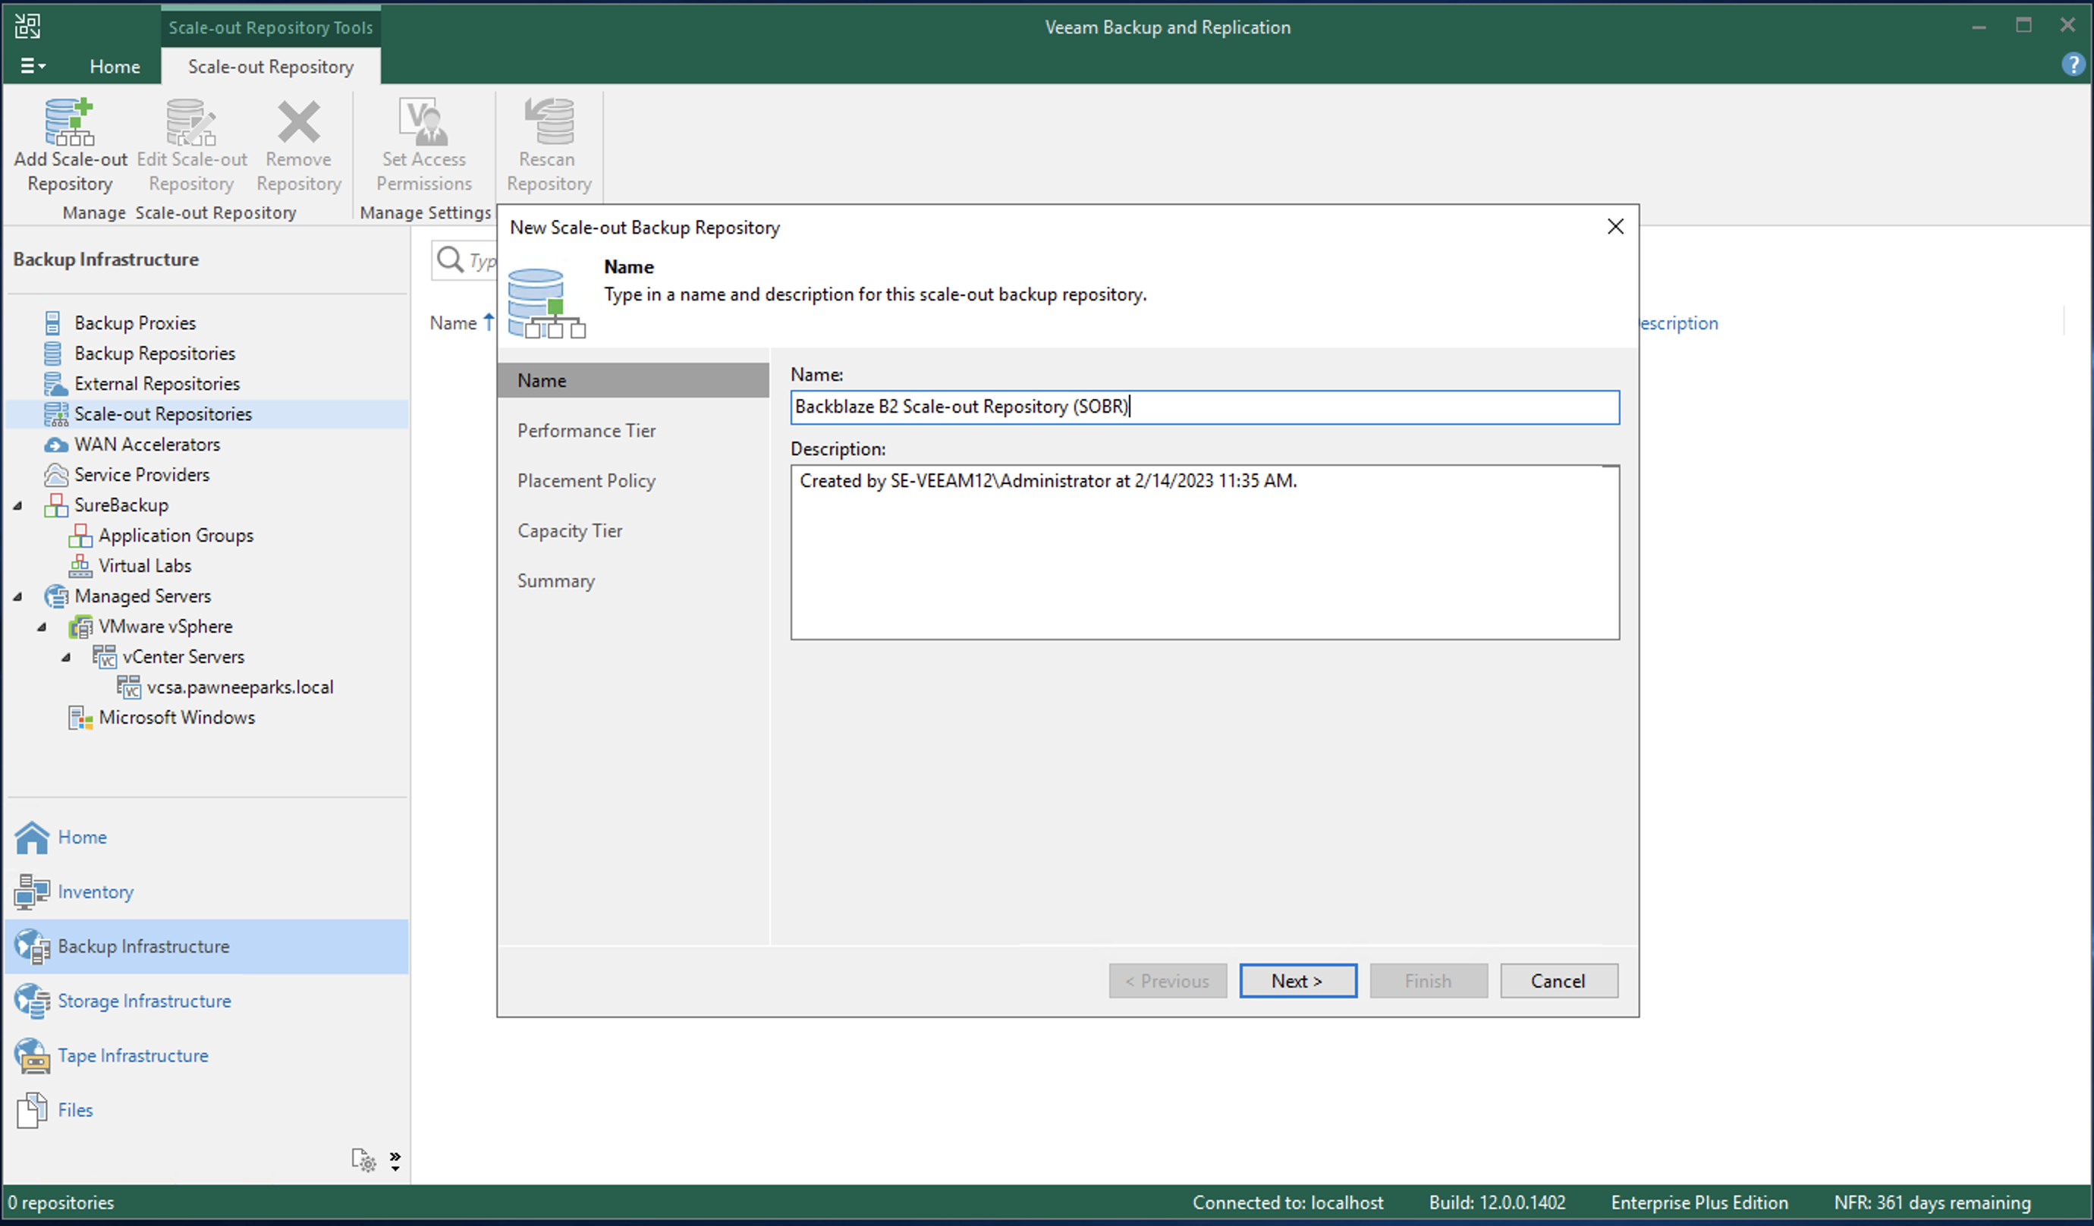Click the Home view house icon
The image size is (2094, 1226).
(x=32, y=837)
